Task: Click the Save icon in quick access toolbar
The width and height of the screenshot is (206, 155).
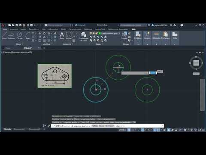Action: 17,25
